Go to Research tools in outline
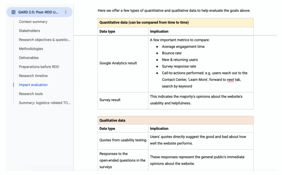Image resolution: width=282 pixels, height=175 pixels. pyautogui.click(x=31, y=94)
